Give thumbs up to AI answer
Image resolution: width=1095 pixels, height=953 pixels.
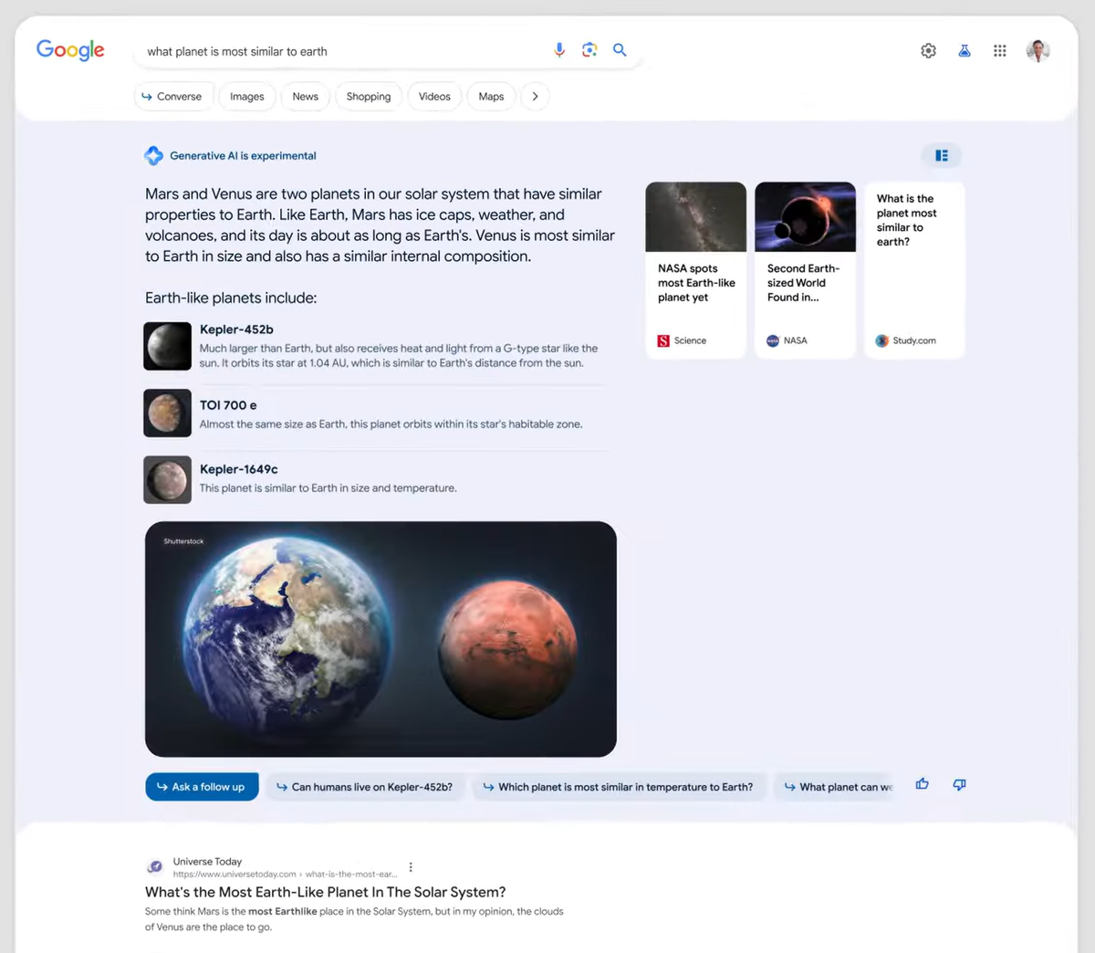coord(923,784)
